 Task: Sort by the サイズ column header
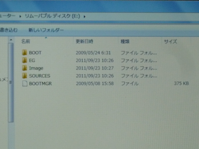(170, 41)
